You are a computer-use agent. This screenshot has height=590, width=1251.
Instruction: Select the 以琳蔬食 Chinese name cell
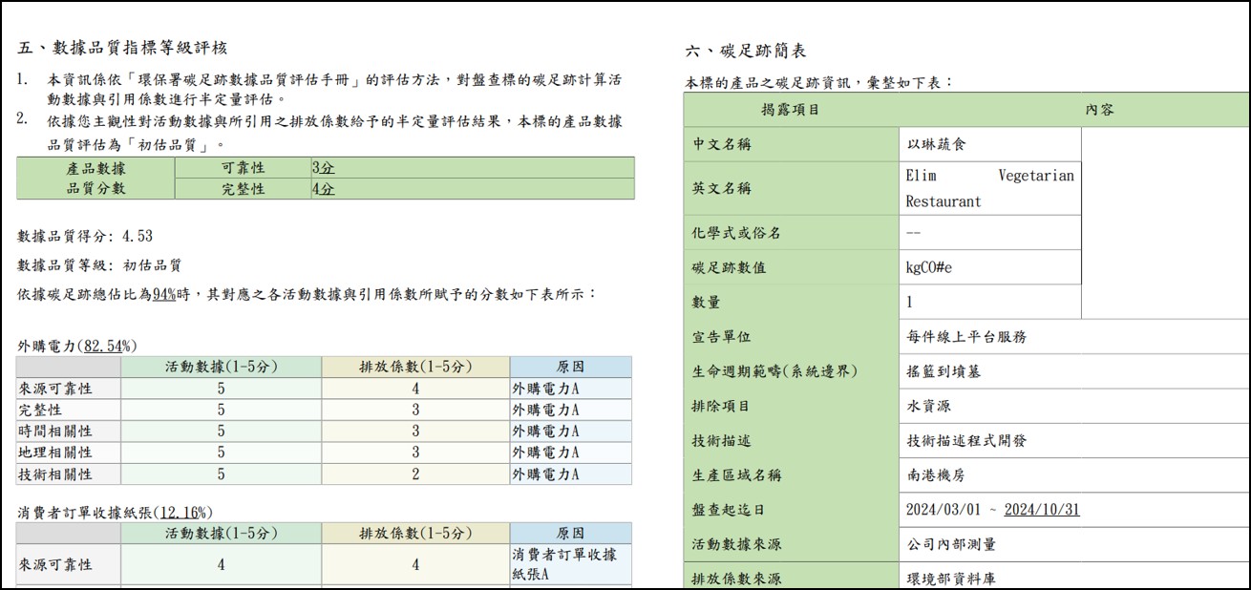[937, 145]
